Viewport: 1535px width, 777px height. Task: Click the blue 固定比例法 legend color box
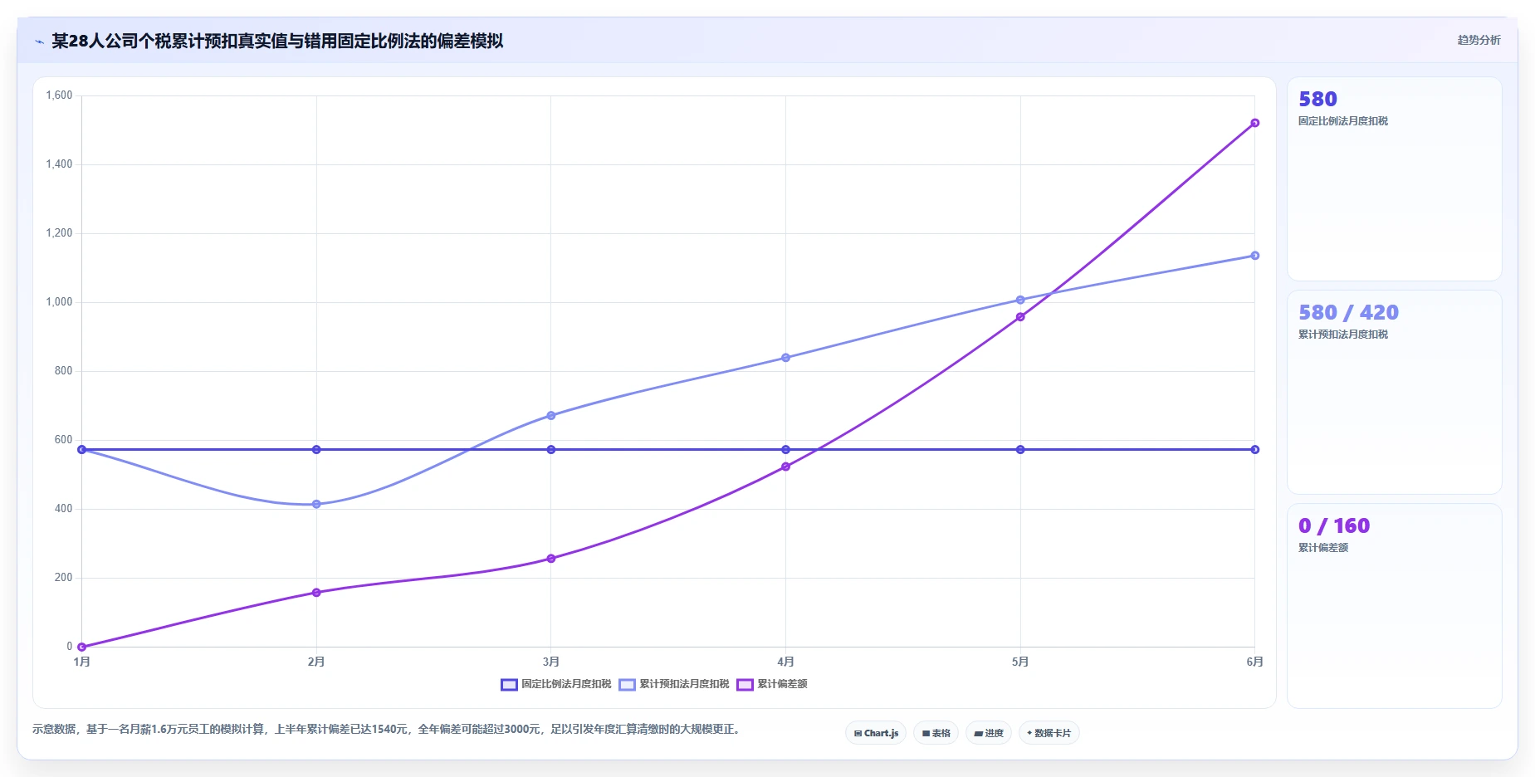point(509,685)
